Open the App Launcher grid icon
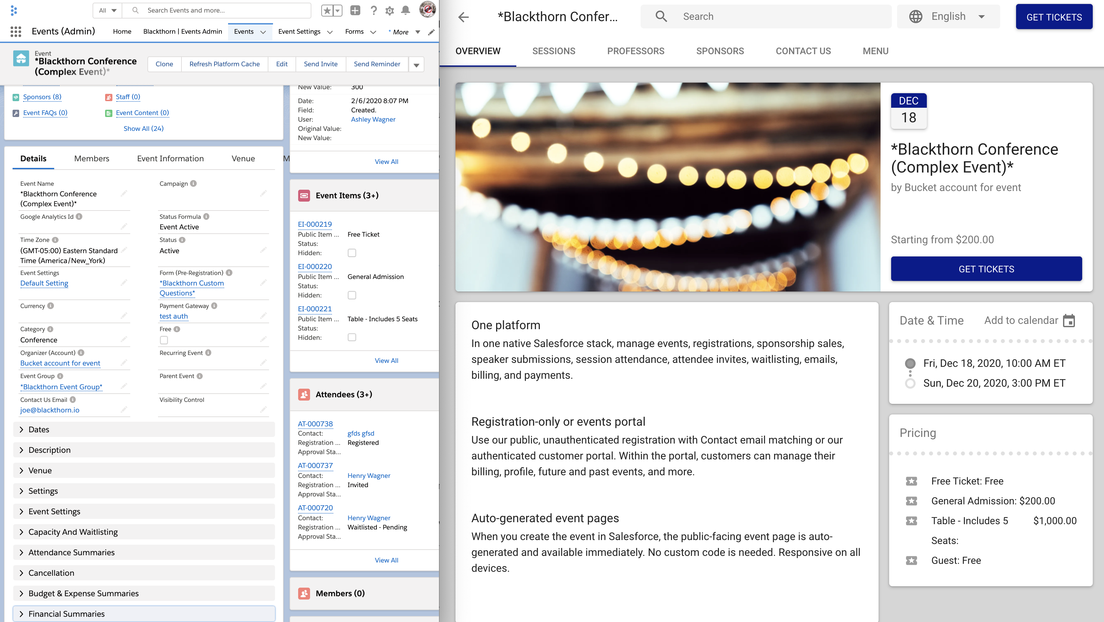The height and width of the screenshot is (622, 1104). point(16,31)
